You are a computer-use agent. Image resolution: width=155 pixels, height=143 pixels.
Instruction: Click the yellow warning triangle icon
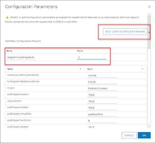(x=7, y=17)
